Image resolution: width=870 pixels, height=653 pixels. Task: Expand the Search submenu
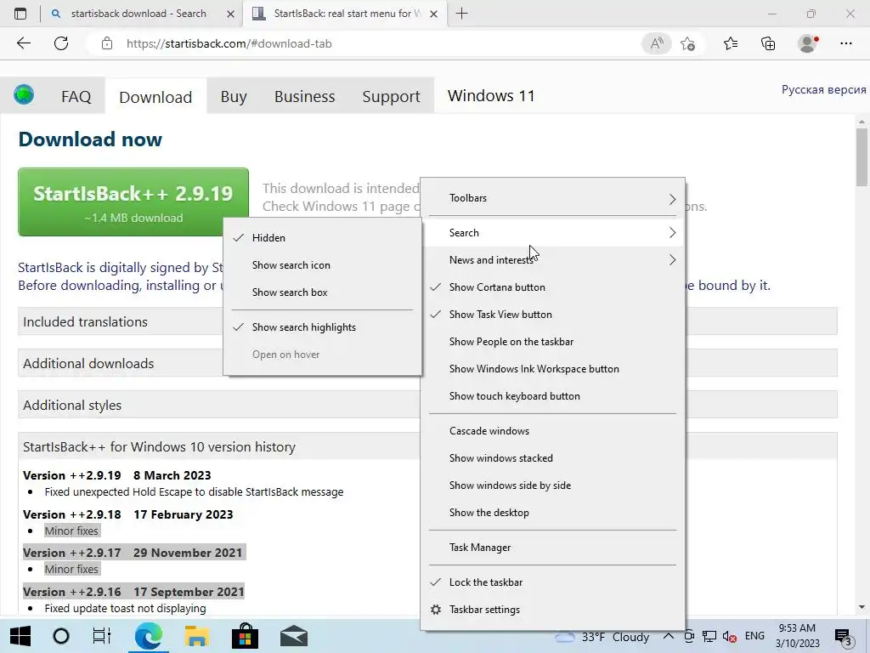pyautogui.click(x=552, y=233)
